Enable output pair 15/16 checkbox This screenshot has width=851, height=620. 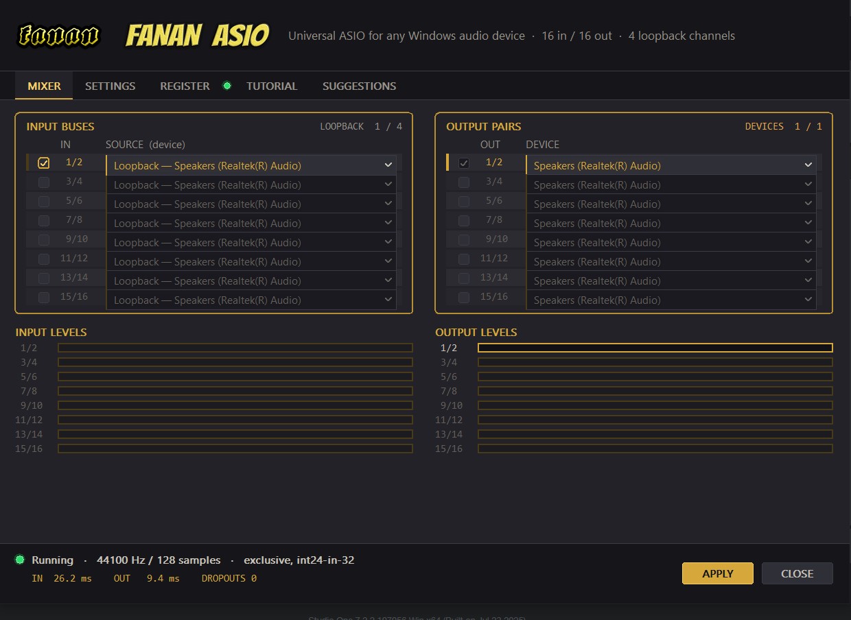point(464,298)
